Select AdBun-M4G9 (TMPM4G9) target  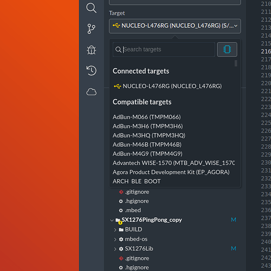[147, 154]
